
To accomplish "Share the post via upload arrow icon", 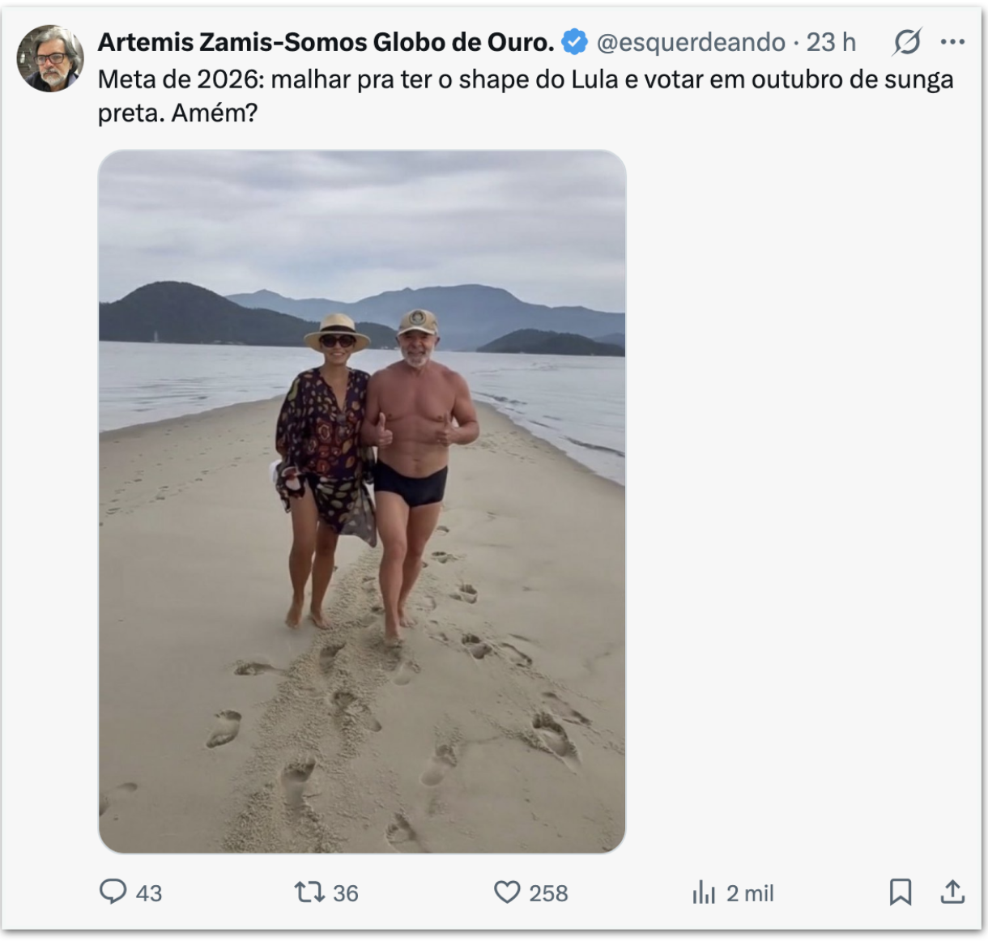I will point(952,892).
